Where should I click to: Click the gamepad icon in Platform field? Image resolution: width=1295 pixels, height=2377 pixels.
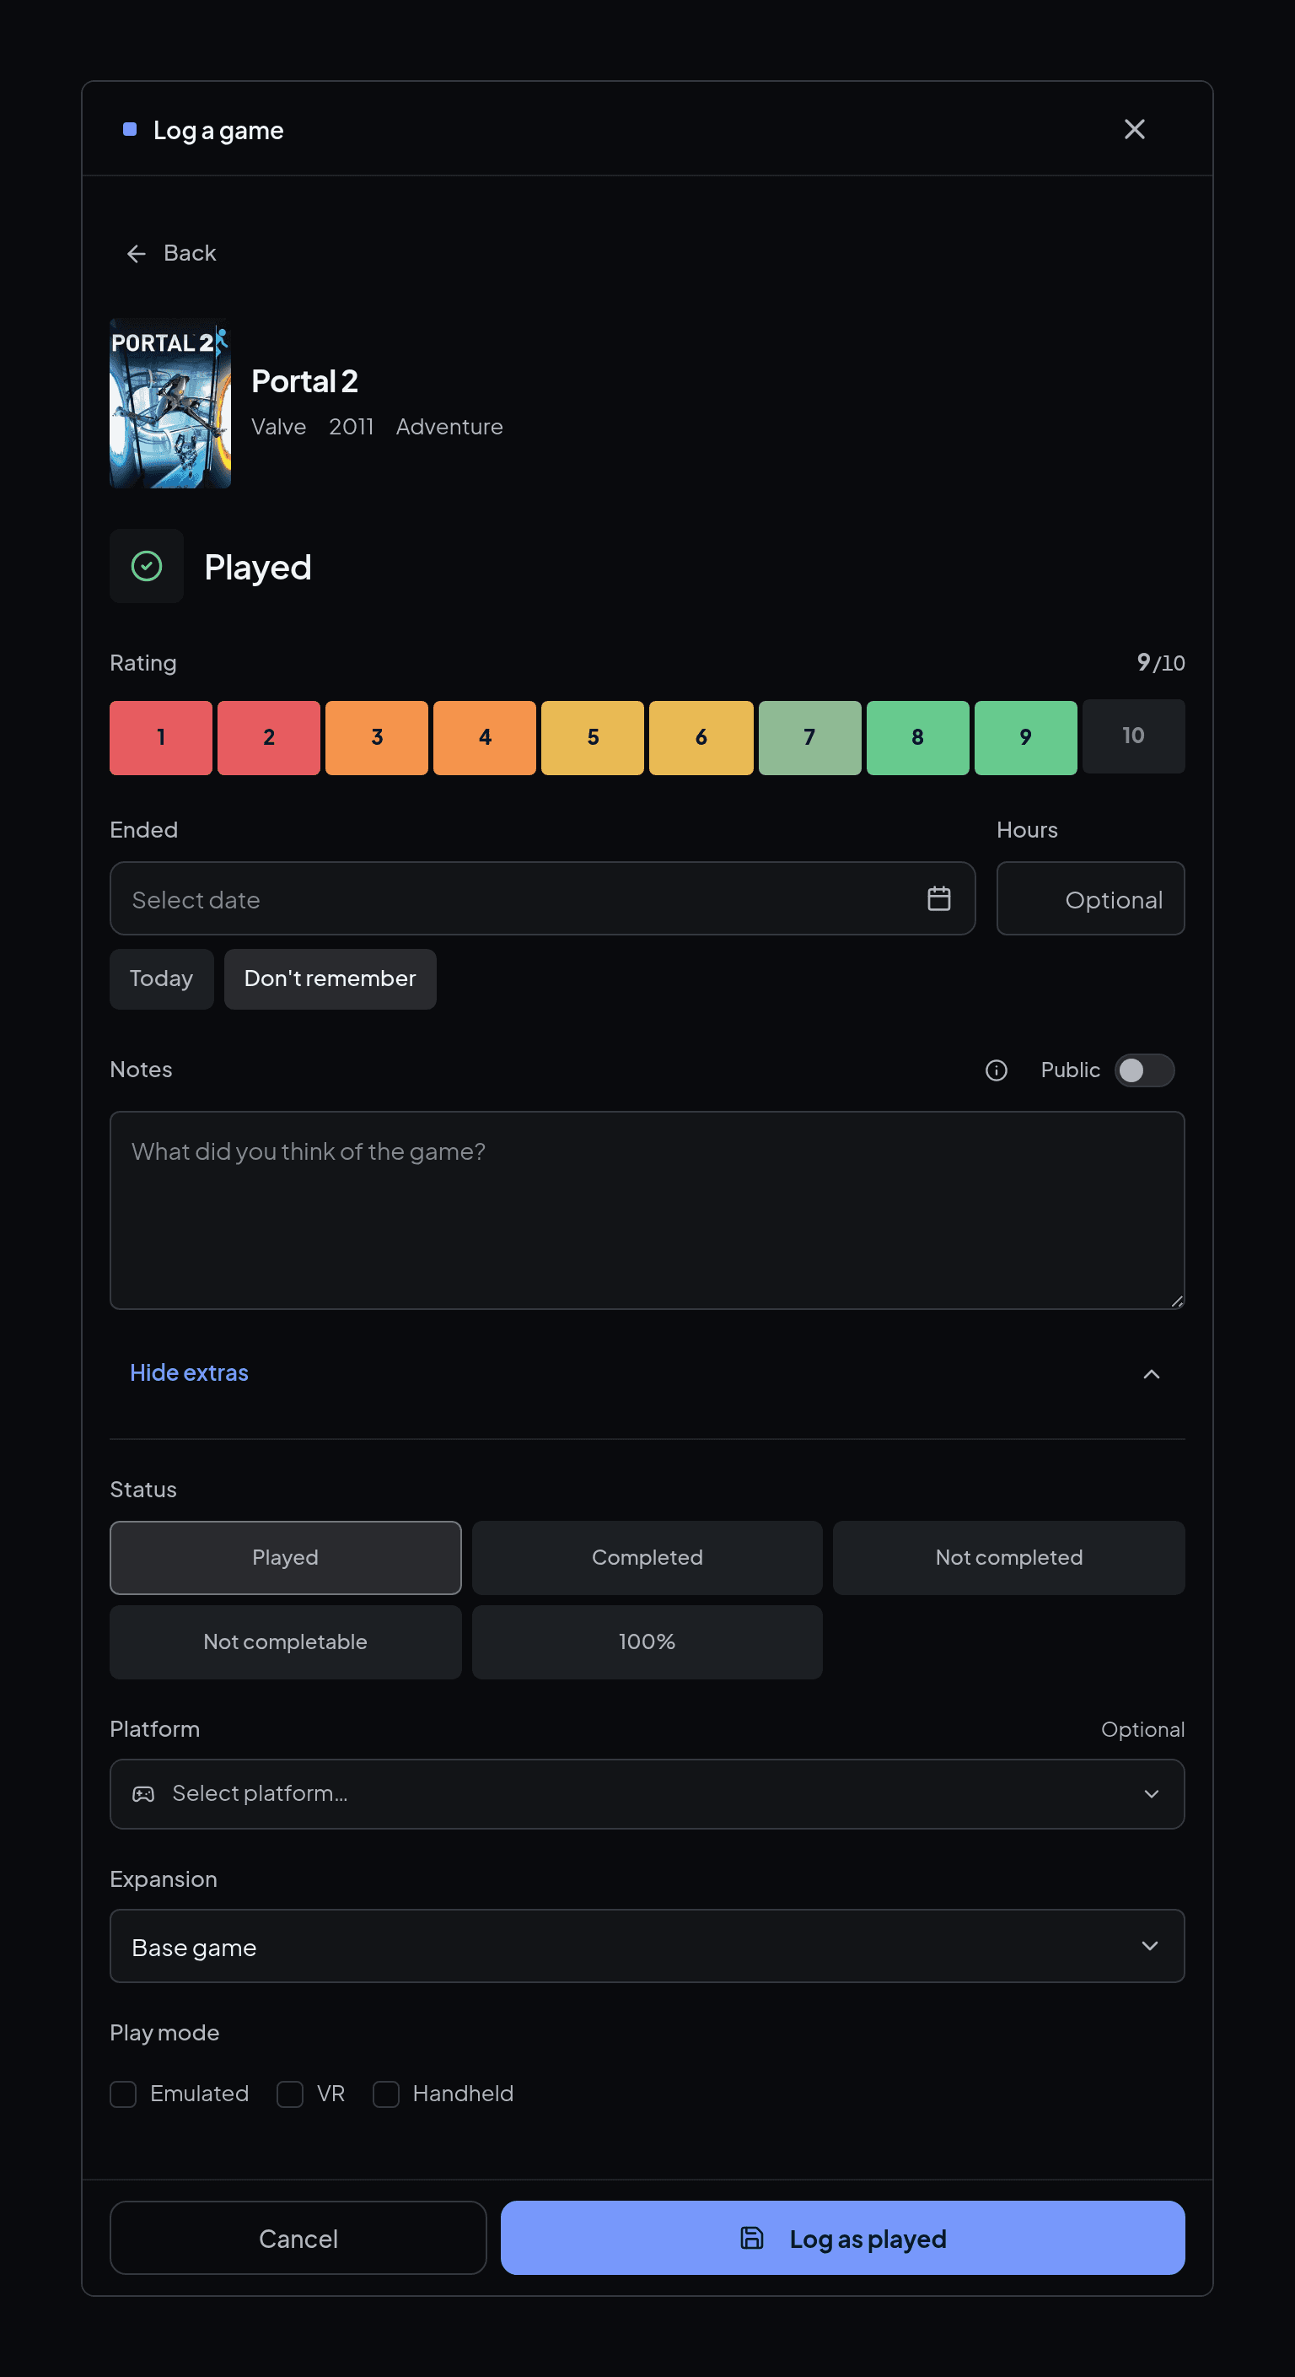[x=143, y=1794]
